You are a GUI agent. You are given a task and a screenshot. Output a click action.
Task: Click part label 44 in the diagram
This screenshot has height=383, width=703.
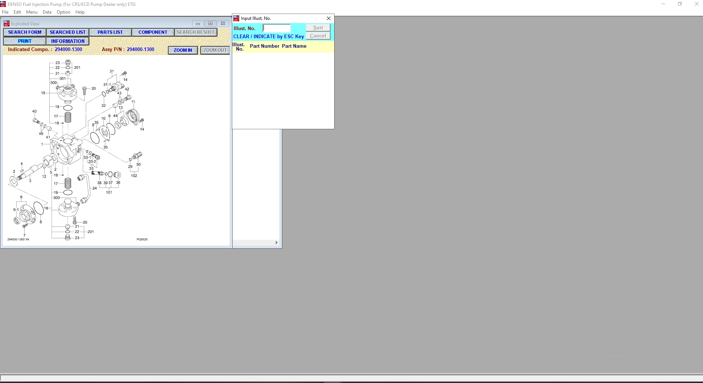pos(115,116)
